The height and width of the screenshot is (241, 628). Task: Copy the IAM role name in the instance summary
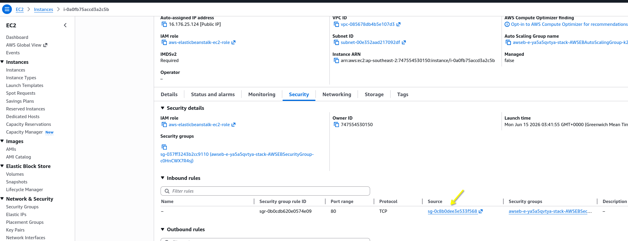pos(164,42)
